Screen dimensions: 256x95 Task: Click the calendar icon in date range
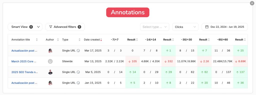pos(207,27)
